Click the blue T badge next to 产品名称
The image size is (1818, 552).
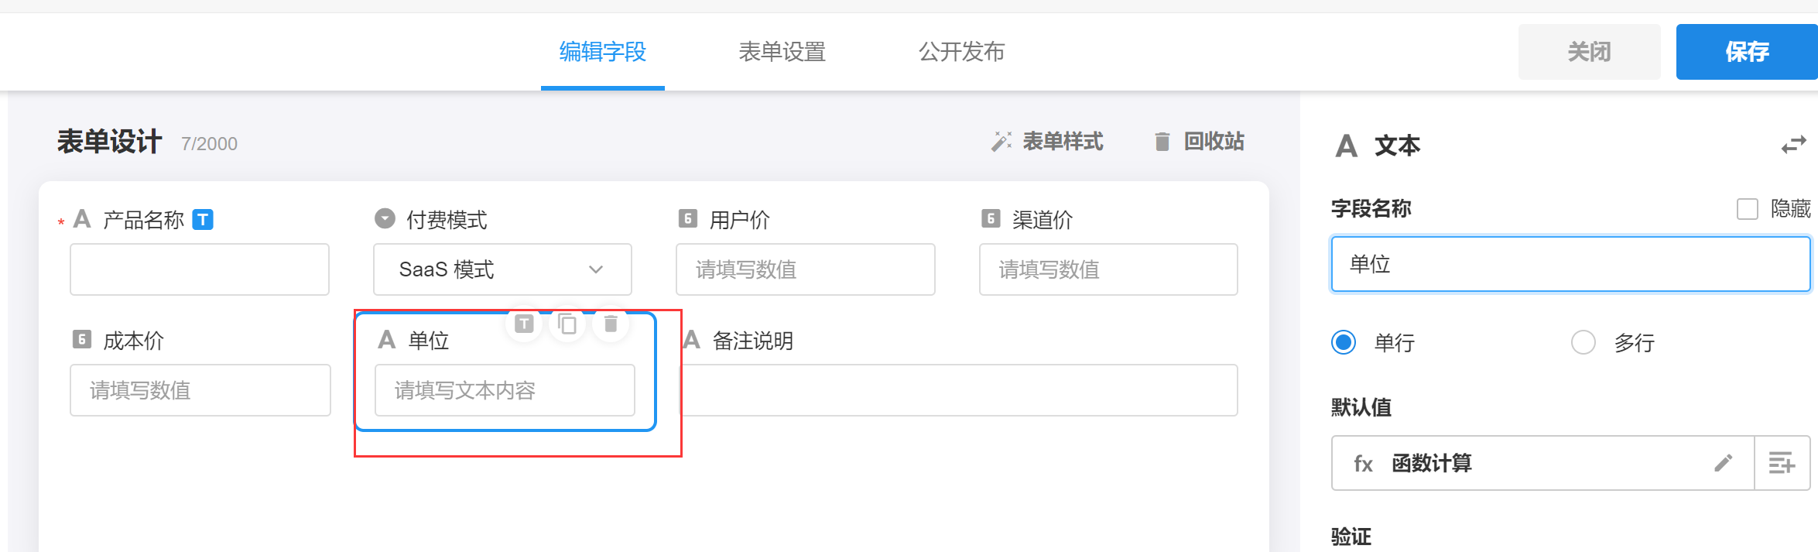(203, 220)
